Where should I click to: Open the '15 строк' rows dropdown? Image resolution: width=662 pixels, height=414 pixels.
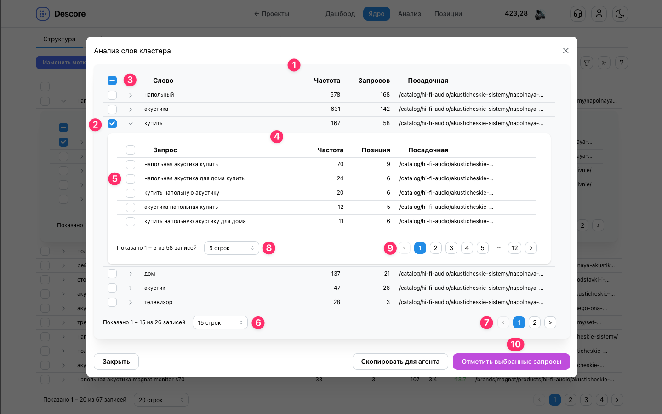click(220, 322)
